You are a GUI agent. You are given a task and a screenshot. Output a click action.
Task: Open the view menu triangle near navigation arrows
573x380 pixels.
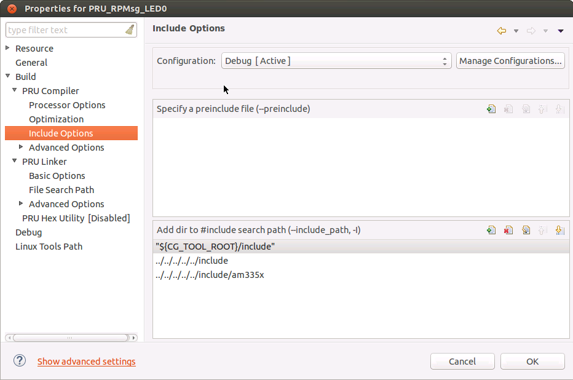pyautogui.click(x=560, y=30)
